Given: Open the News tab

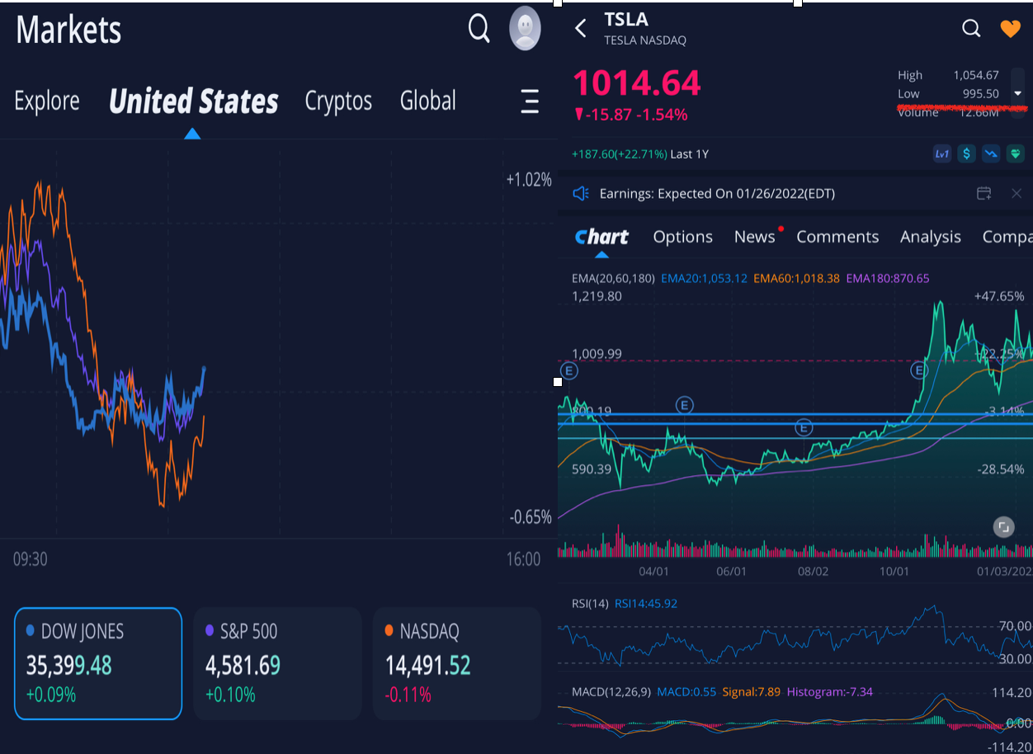Looking at the screenshot, I should click(755, 237).
